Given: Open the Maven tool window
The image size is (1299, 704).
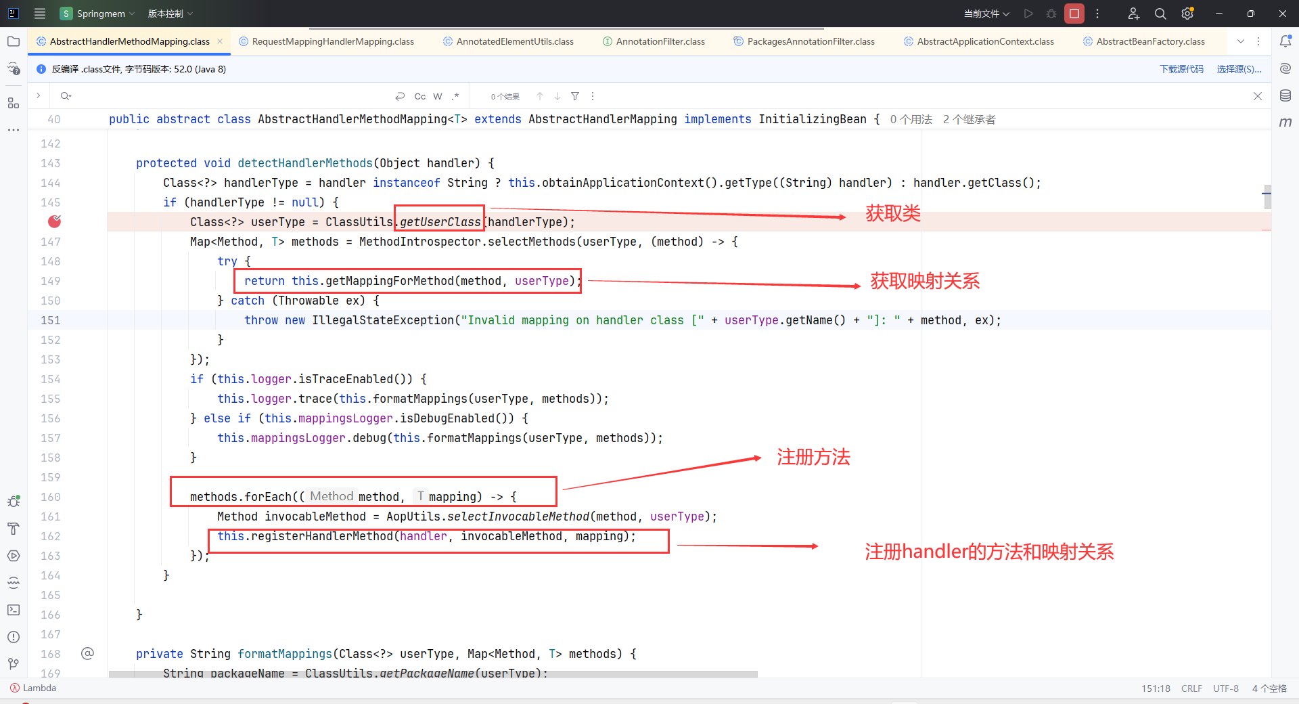Looking at the screenshot, I should click(x=1285, y=123).
